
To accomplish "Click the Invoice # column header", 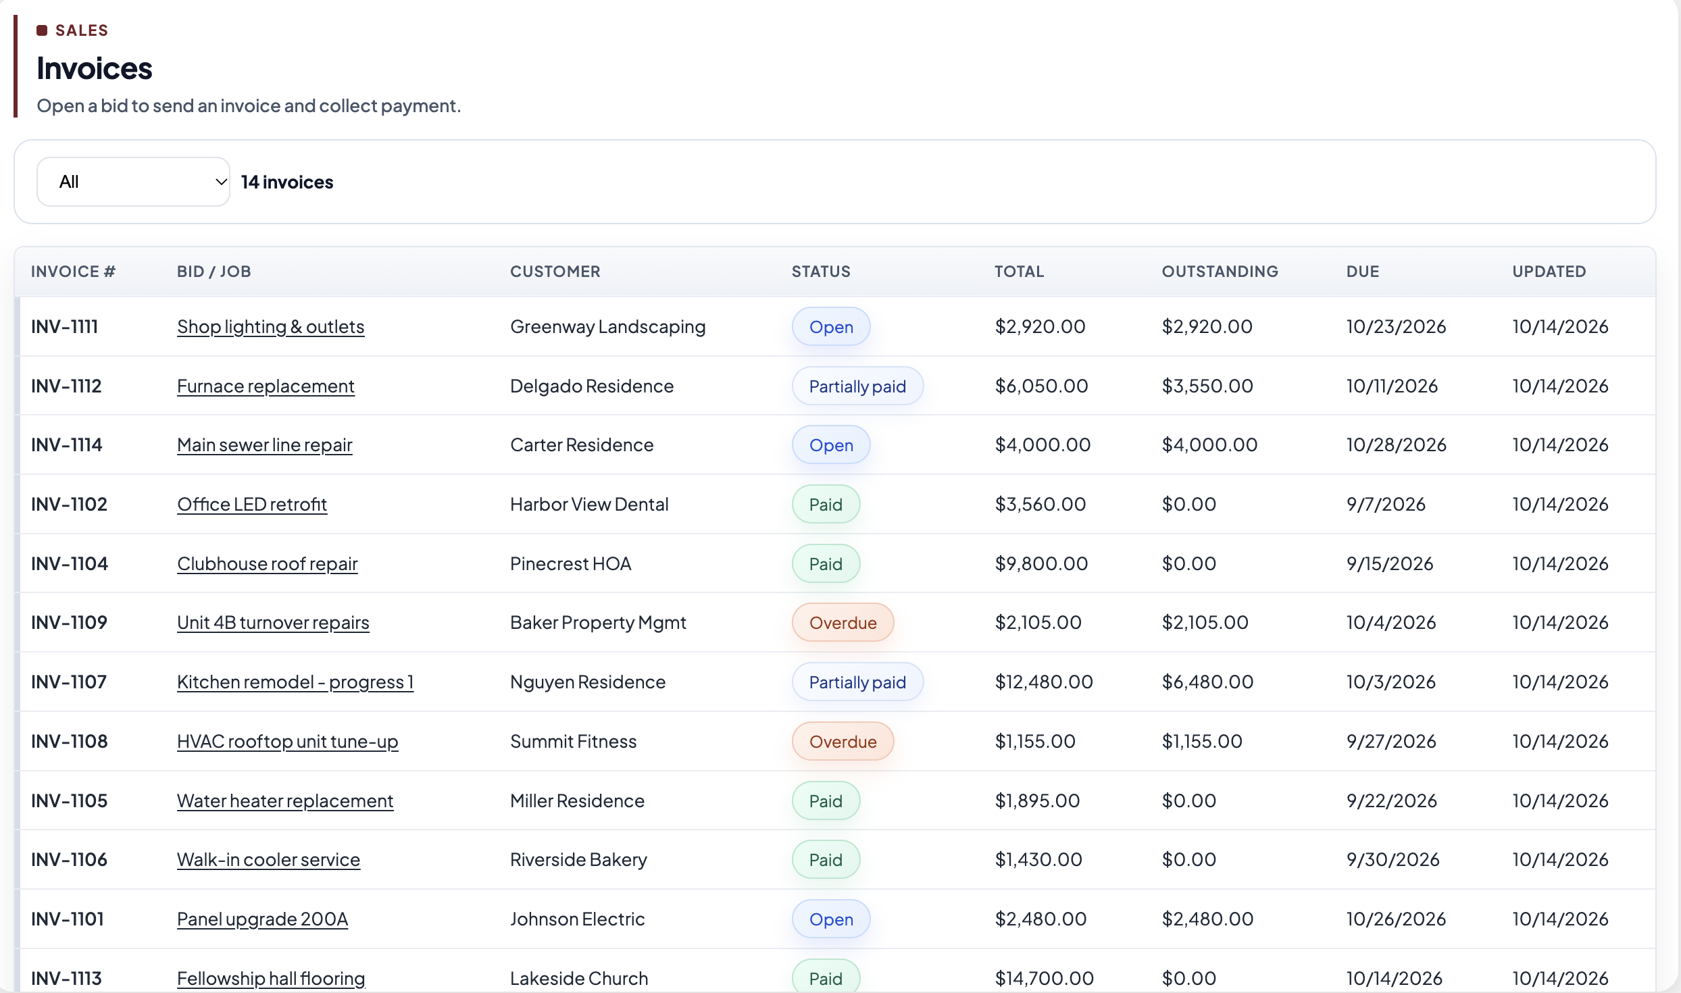I will 73,272.
